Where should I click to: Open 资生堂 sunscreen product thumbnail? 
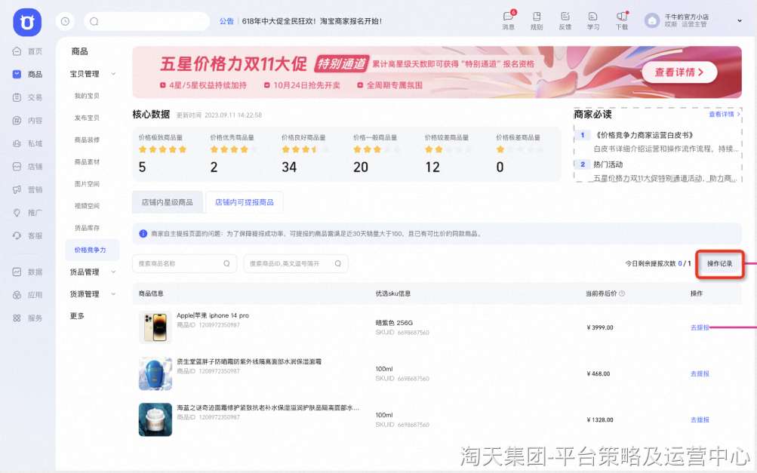point(155,373)
